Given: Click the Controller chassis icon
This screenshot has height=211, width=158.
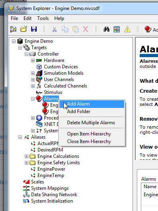Looking at the screenshot, I should [33, 54].
